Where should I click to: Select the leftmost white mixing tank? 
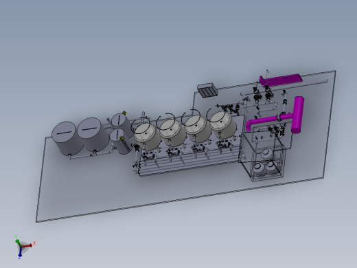pyautogui.click(x=147, y=136)
